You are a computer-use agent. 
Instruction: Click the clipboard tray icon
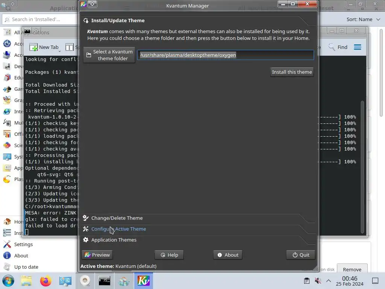pyautogui.click(x=307, y=281)
